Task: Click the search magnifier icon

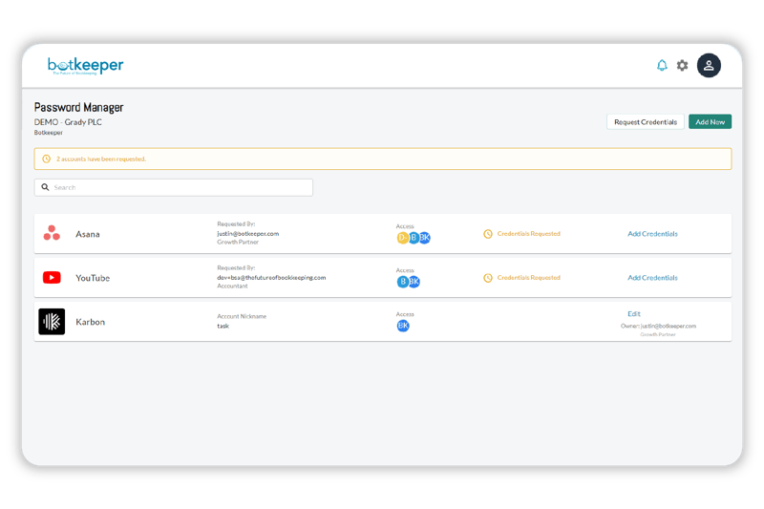Action: (x=45, y=187)
